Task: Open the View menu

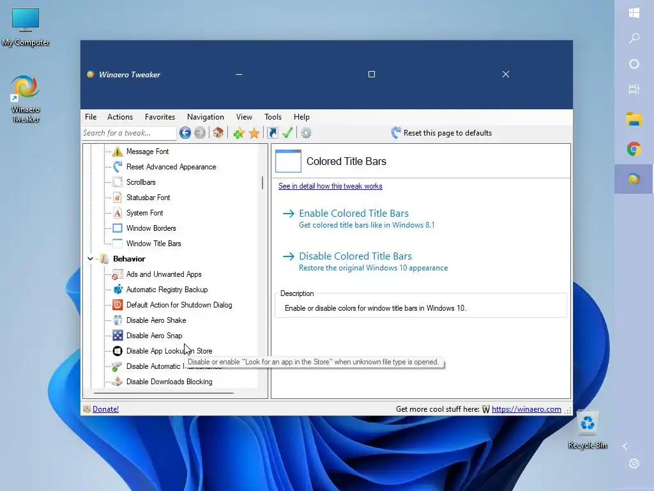Action: 244,117
